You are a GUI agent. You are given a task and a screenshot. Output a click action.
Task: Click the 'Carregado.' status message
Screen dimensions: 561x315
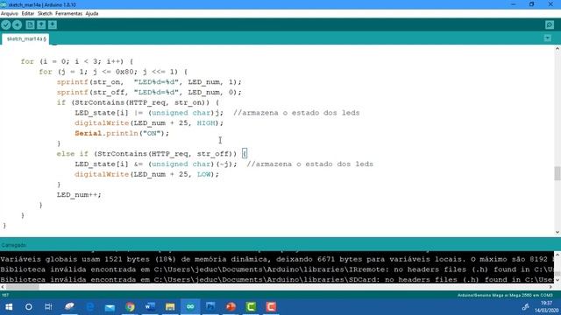tap(14, 245)
